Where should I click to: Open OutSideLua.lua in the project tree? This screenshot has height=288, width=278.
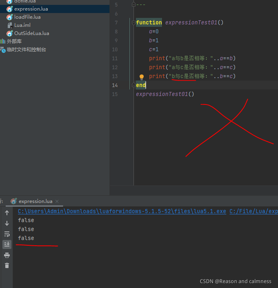(32, 33)
